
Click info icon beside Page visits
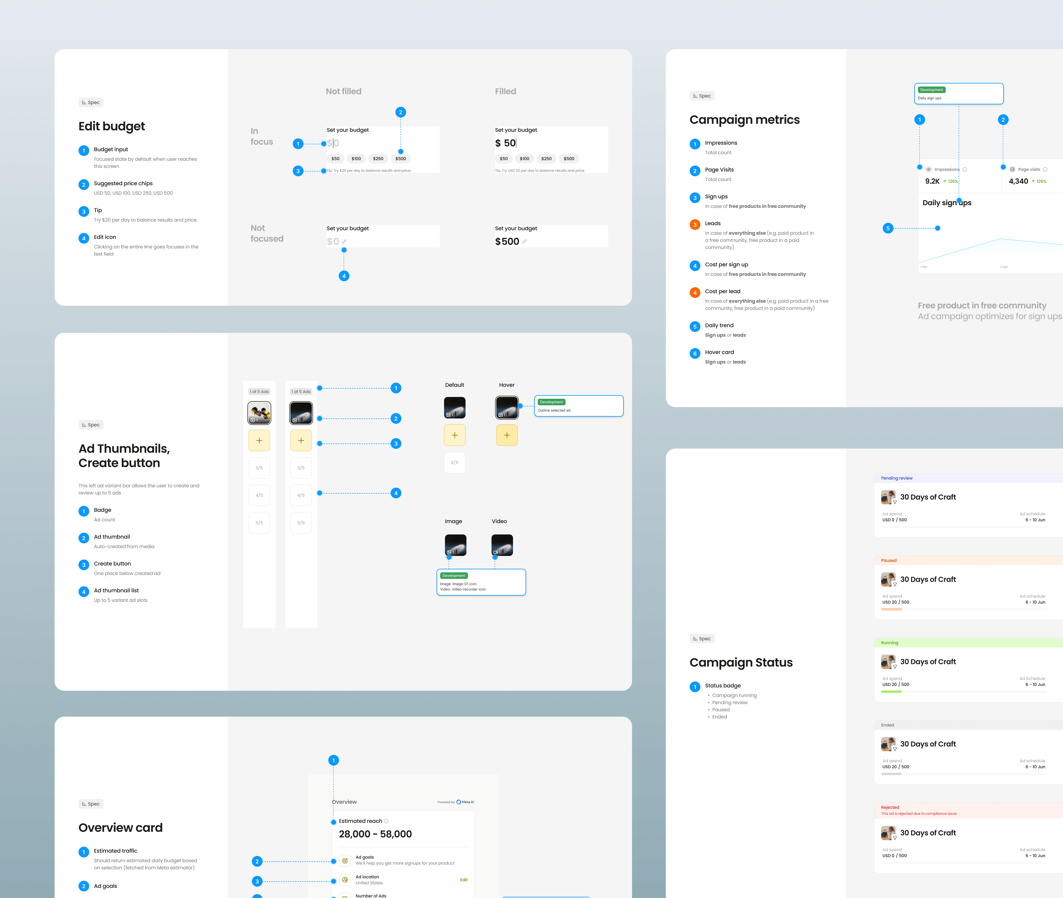[x=1045, y=169]
